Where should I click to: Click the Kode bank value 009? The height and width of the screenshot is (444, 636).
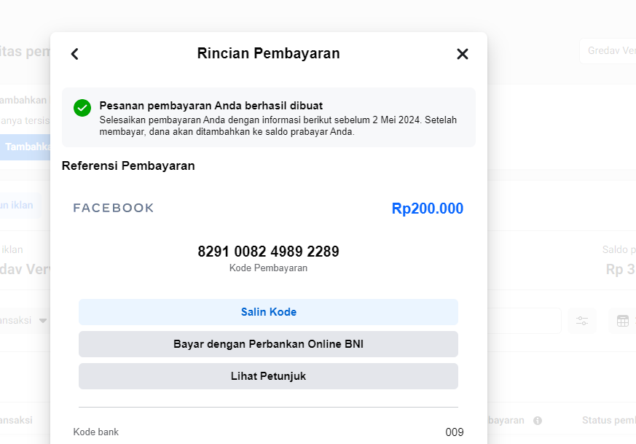tap(454, 432)
